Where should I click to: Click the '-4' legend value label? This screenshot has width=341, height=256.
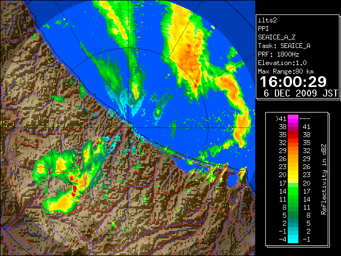click(x=282, y=239)
